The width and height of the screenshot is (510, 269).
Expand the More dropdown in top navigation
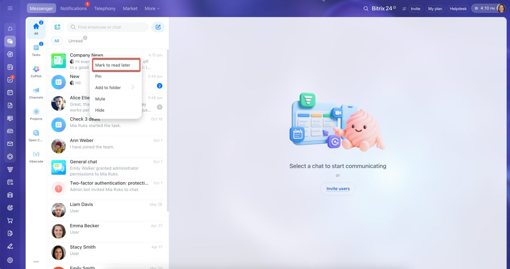[152, 8]
